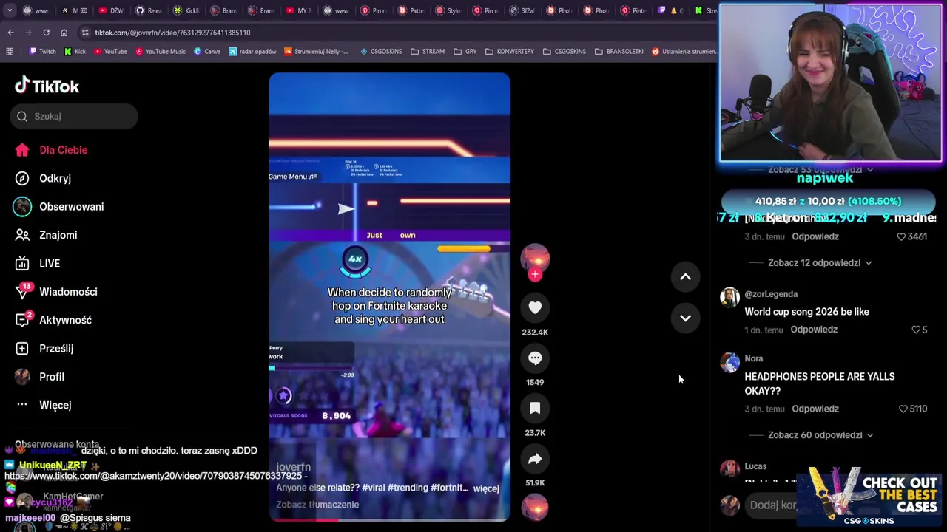This screenshot has height=532, width=947.
Task: Open Znajomi in sidebar
Action: pos(47,235)
